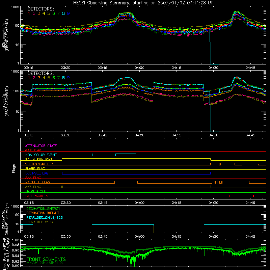Click 04:00 tick under the Flags panel

[x=140, y=203]
